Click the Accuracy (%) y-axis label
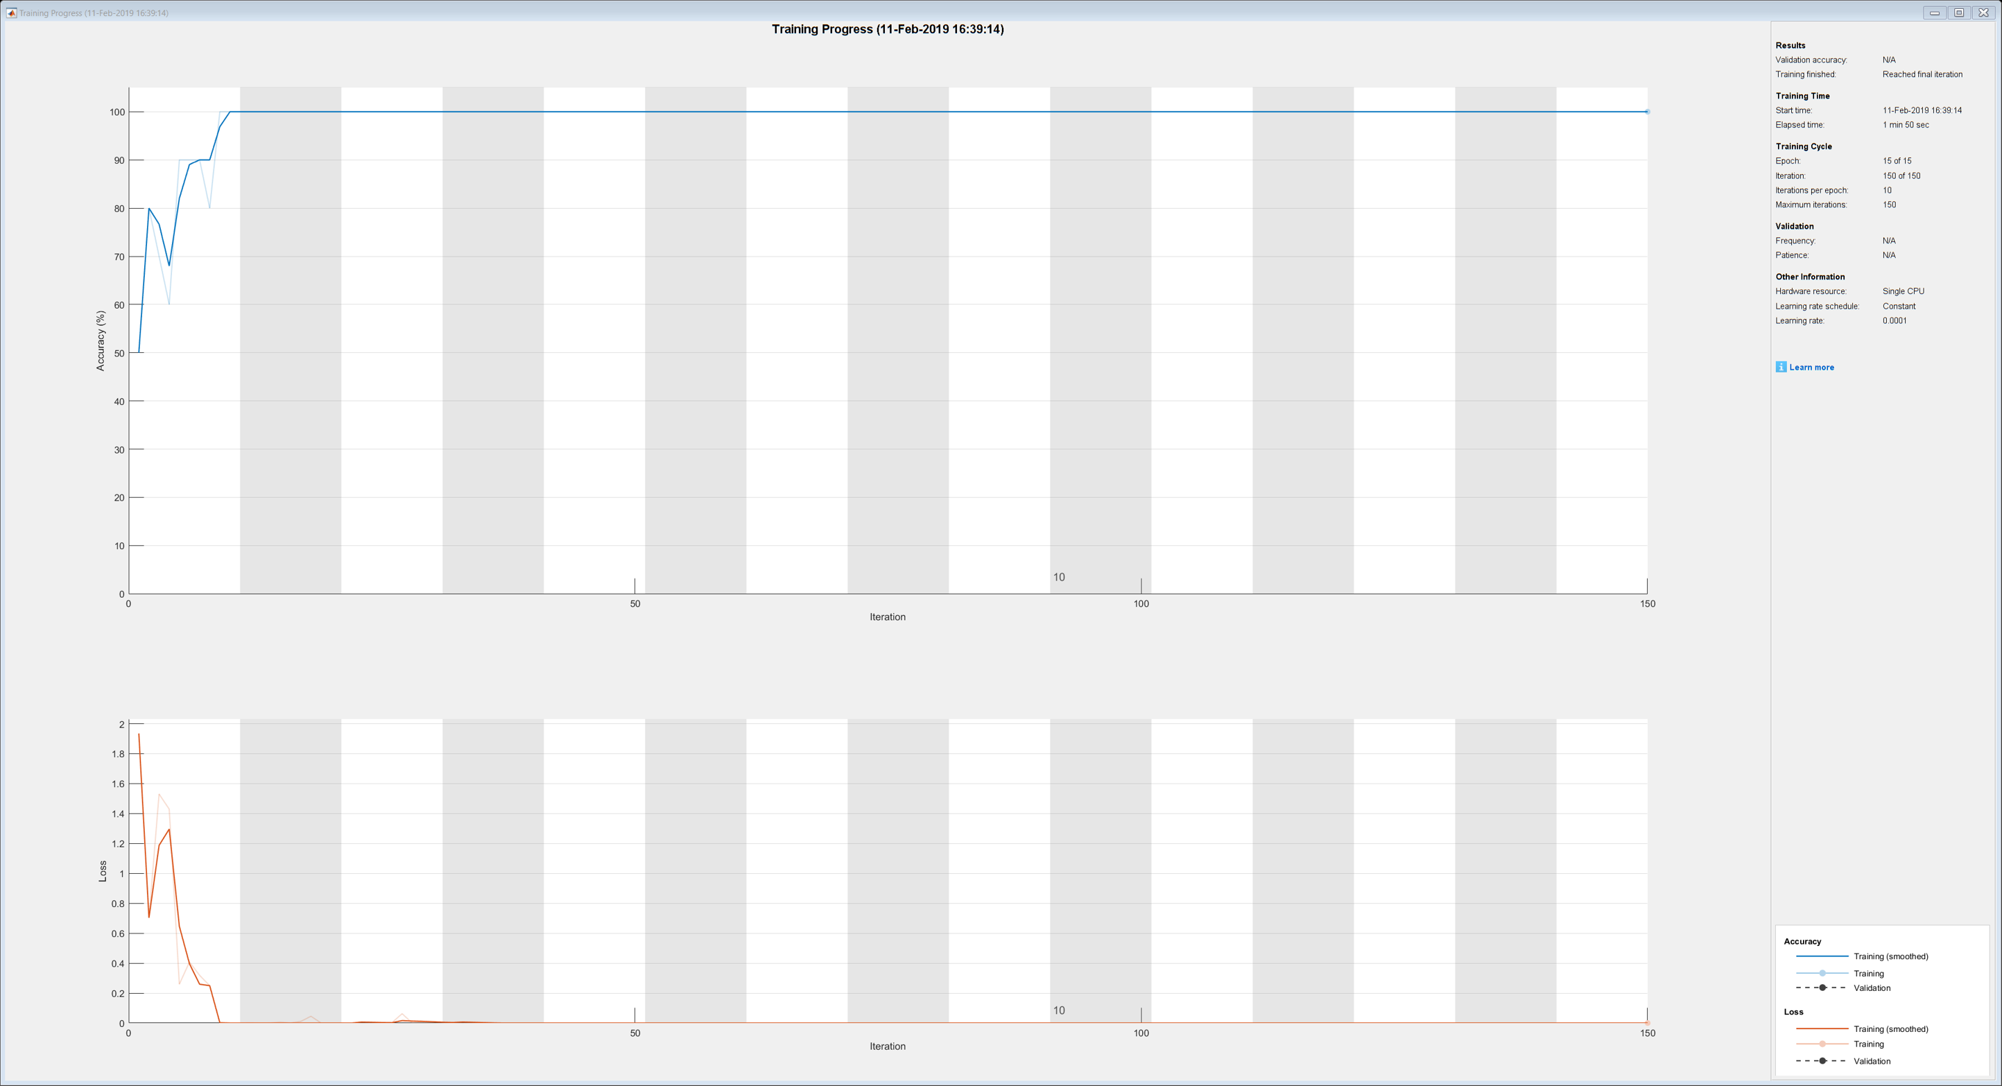The image size is (2002, 1086). pos(101,341)
